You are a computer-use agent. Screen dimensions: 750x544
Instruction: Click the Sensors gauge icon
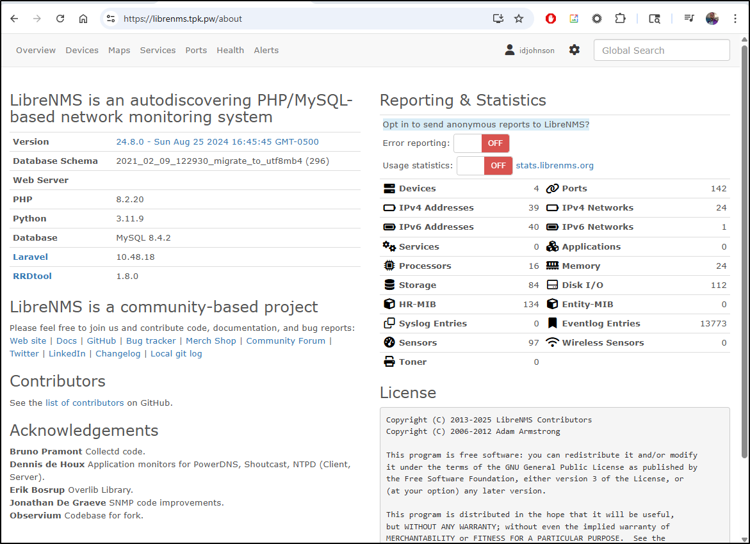pyautogui.click(x=389, y=342)
